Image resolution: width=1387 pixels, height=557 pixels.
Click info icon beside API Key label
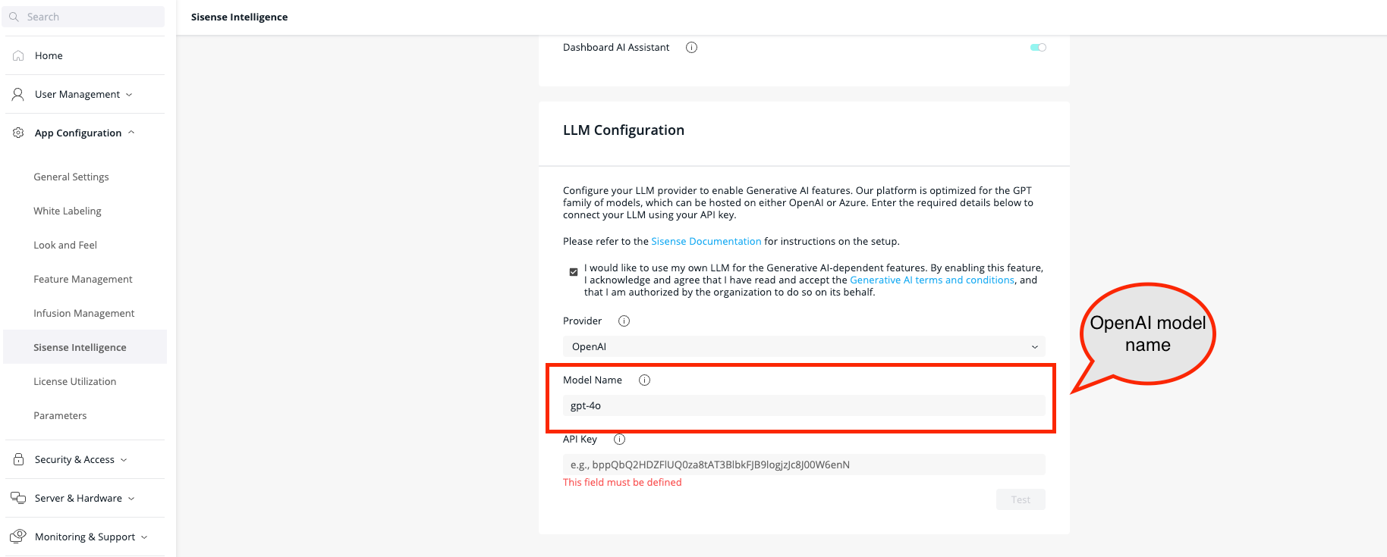pyautogui.click(x=619, y=439)
